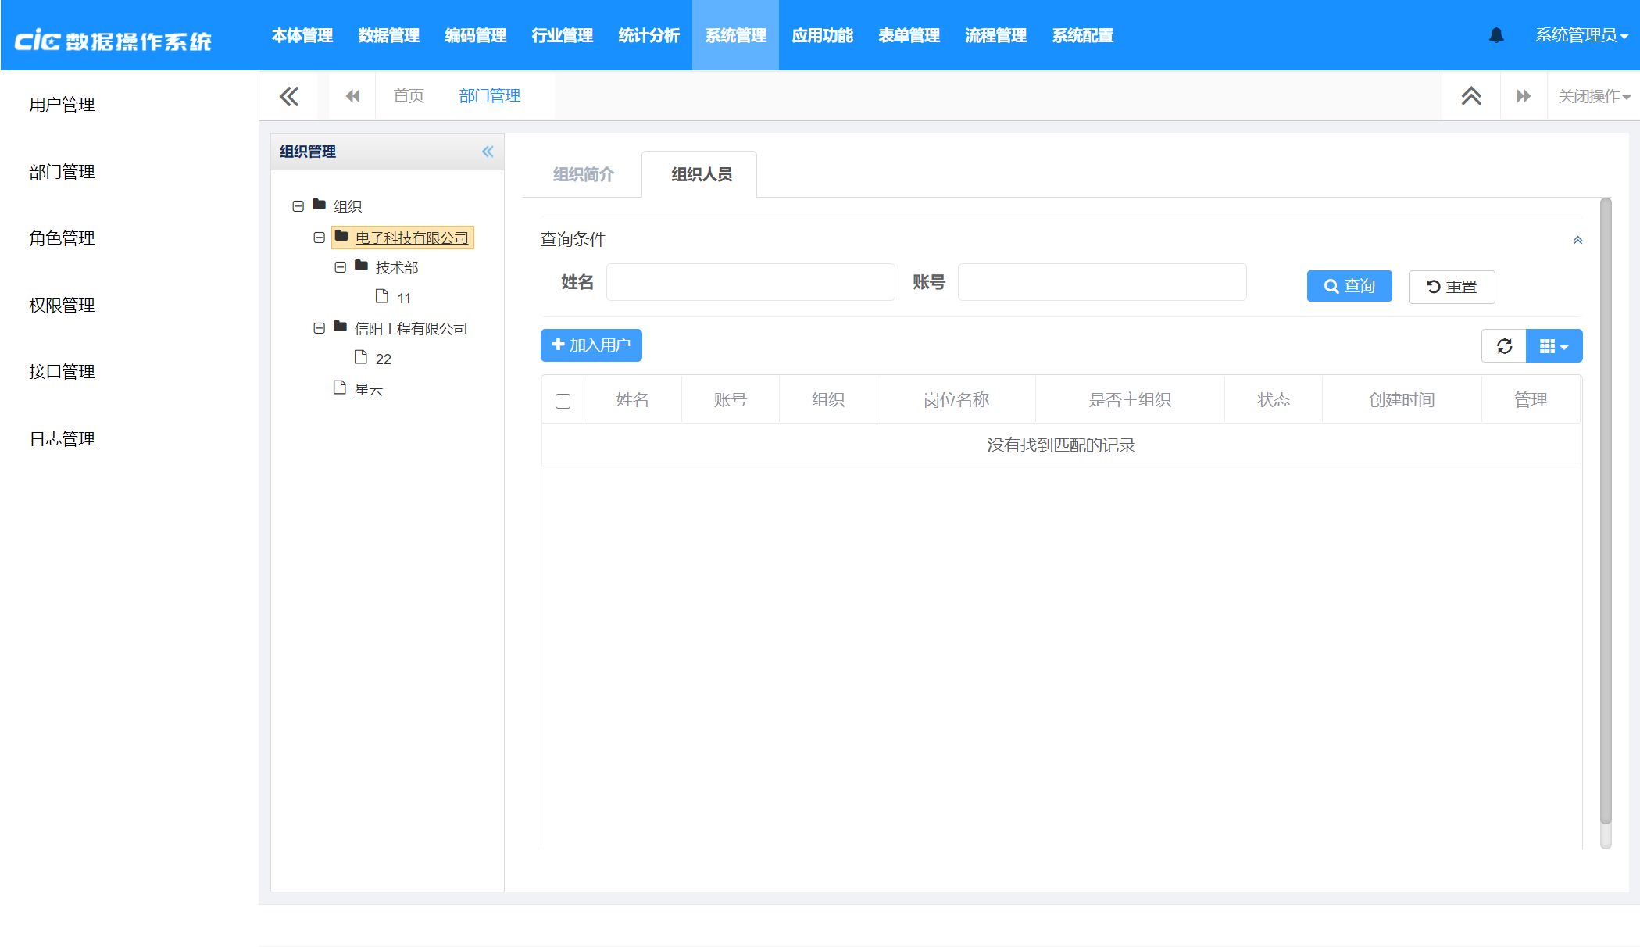1640x947 pixels.
Task: Click the notification bell icon
Action: pos(1496,35)
